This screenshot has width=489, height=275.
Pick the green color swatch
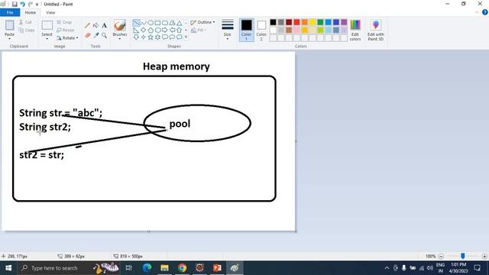(x=320, y=22)
